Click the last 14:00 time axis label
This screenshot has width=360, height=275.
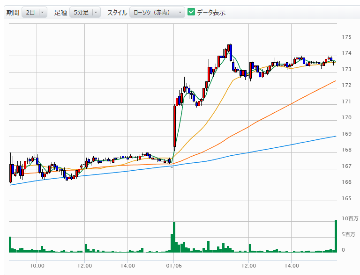tap(291, 266)
